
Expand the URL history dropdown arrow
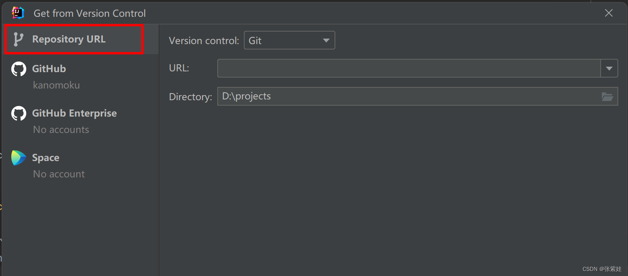pos(610,68)
